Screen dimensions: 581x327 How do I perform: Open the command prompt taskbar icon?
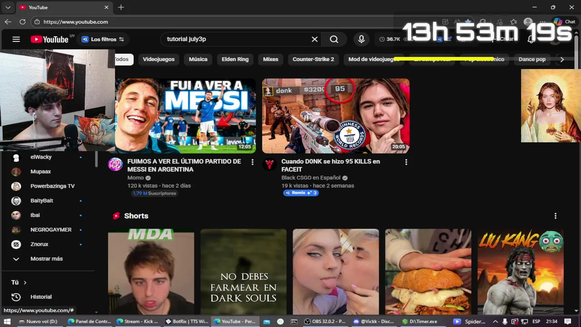point(294,322)
